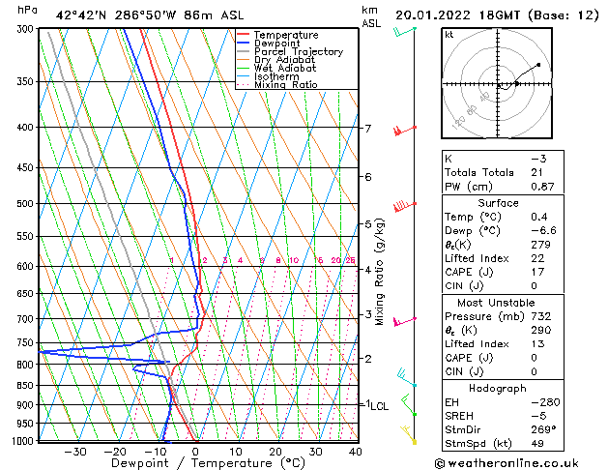Click the LCL label on the altitude axis
The width and height of the screenshot is (608, 470).
click(x=379, y=406)
